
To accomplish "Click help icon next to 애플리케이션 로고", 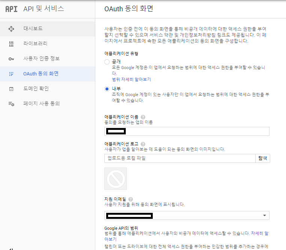I will [143, 144].
